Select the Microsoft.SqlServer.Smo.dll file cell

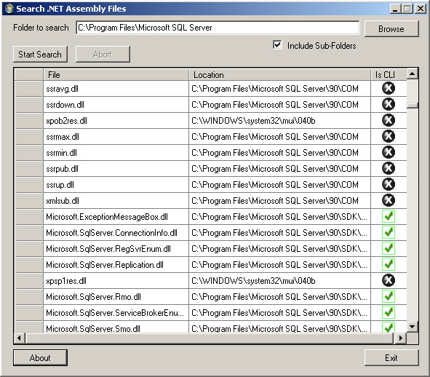[116, 327]
